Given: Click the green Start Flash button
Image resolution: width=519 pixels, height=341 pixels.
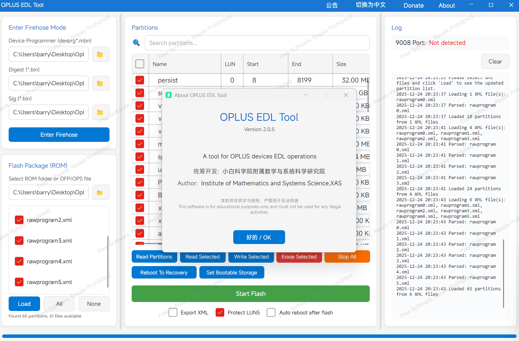Looking at the screenshot, I should tap(251, 294).
